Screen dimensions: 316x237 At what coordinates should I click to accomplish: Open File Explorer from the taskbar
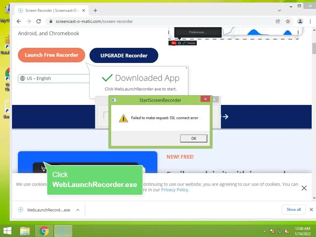25,231
